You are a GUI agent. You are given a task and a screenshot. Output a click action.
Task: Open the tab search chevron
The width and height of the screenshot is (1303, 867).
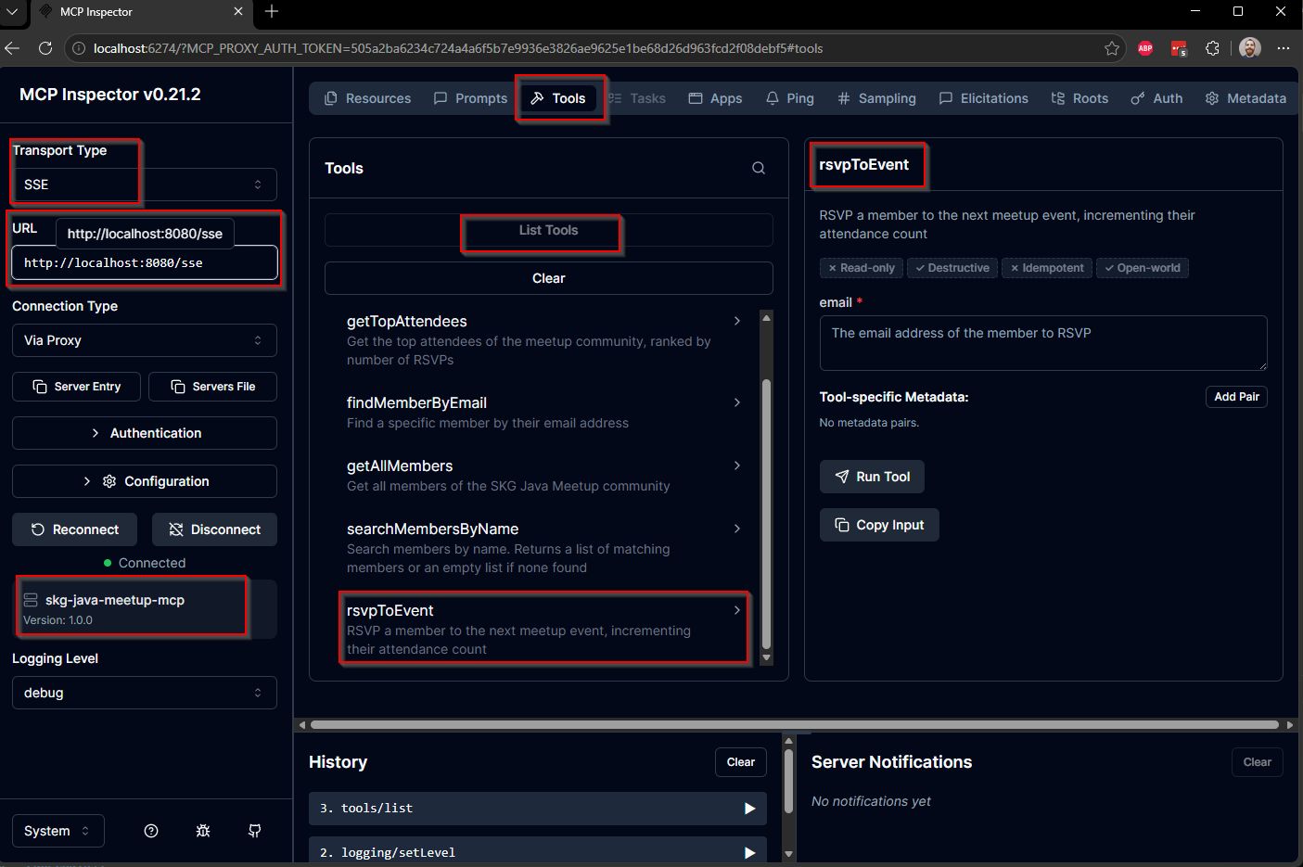coord(12,11)
